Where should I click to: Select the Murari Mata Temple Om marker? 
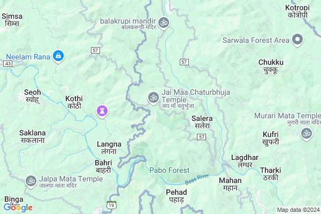307,134
